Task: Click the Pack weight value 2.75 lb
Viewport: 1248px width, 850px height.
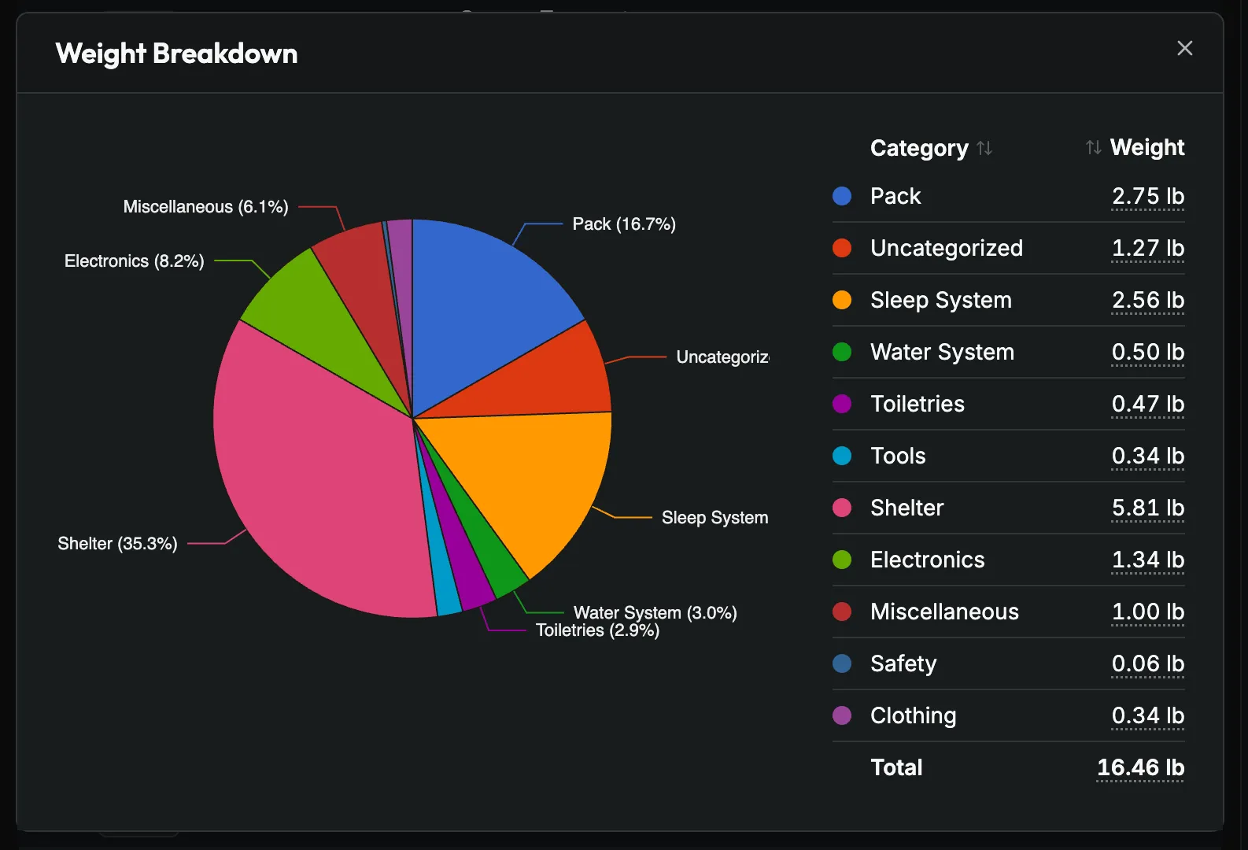Action: 1148,196
